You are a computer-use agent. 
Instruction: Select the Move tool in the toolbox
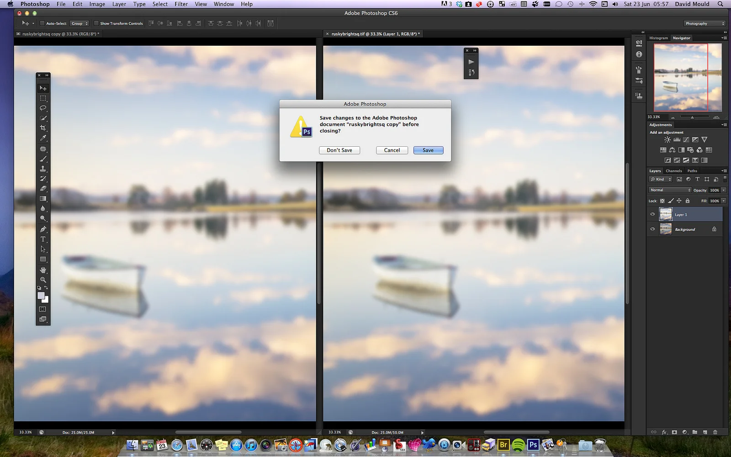[x=43, y=88]
